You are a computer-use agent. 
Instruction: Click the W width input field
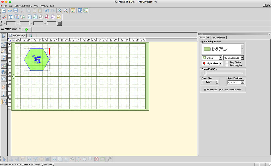38,23
